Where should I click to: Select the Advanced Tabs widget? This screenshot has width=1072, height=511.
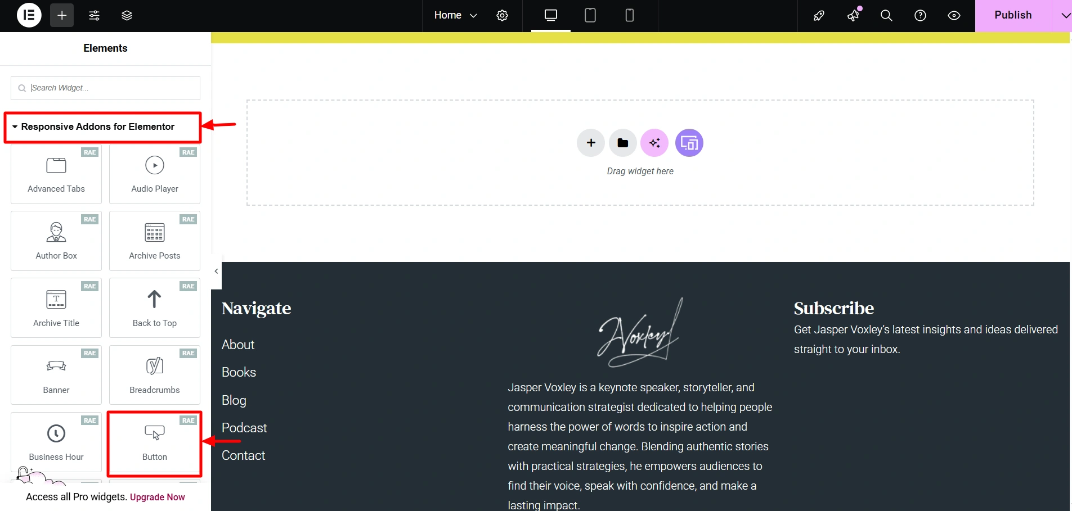56,174
